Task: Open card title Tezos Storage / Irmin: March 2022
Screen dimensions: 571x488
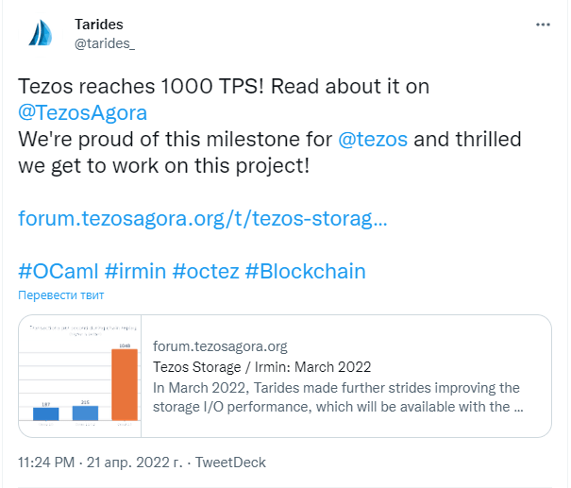Action: (261, 367)
